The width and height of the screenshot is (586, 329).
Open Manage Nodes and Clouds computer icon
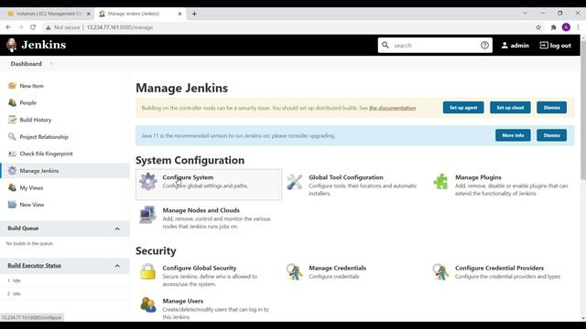147,215
